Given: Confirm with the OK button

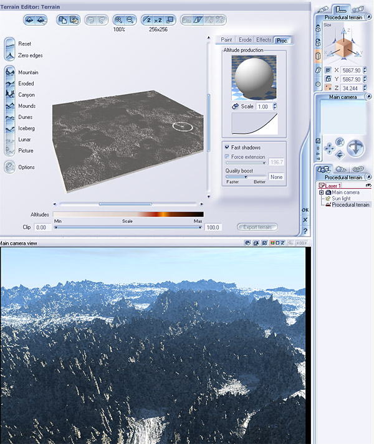Looking at the screenshot, I should point(305,210).
